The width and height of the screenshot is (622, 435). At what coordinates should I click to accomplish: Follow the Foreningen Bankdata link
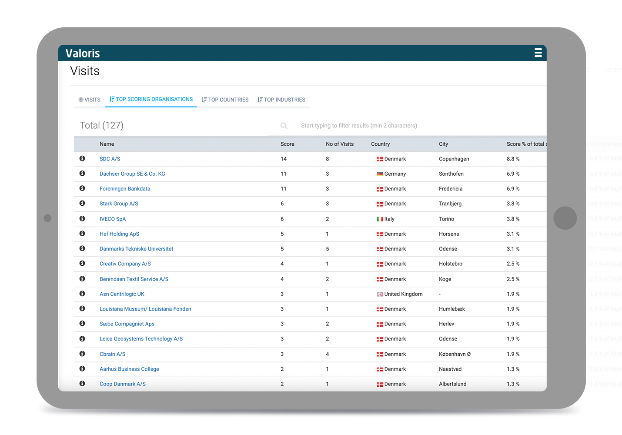pyautogui.click(x=125, y=189)
